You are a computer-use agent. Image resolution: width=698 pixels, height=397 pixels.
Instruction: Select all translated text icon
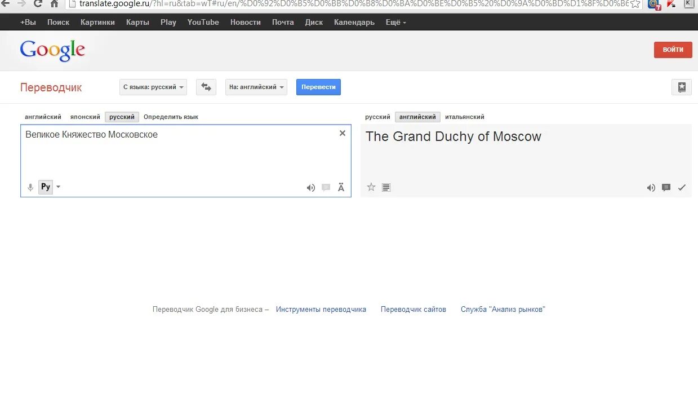click(x=386, y=187)
